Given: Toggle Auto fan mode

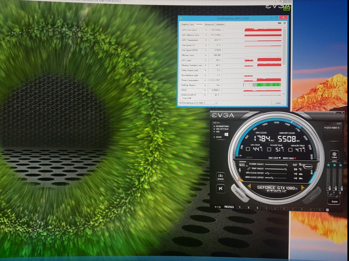Looking at the screenshot, I should click(334, 161).
